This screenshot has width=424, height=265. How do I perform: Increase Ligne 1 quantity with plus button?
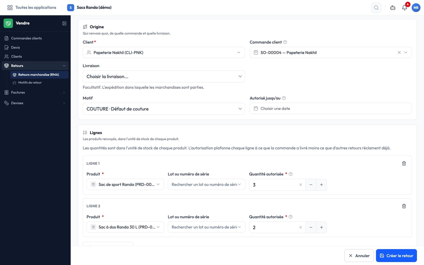321,185
